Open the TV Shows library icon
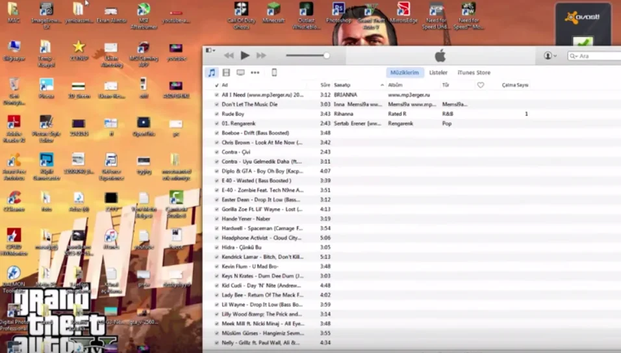The height and width of the screenshot is (353, 621). pos(240,73)
